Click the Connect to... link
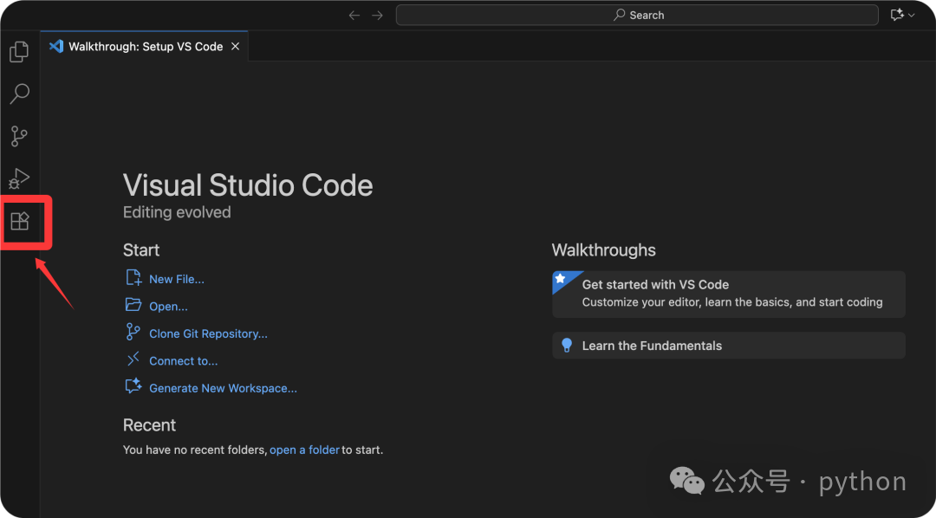Viewport: 936px width, 518px height. pos(183,361)
